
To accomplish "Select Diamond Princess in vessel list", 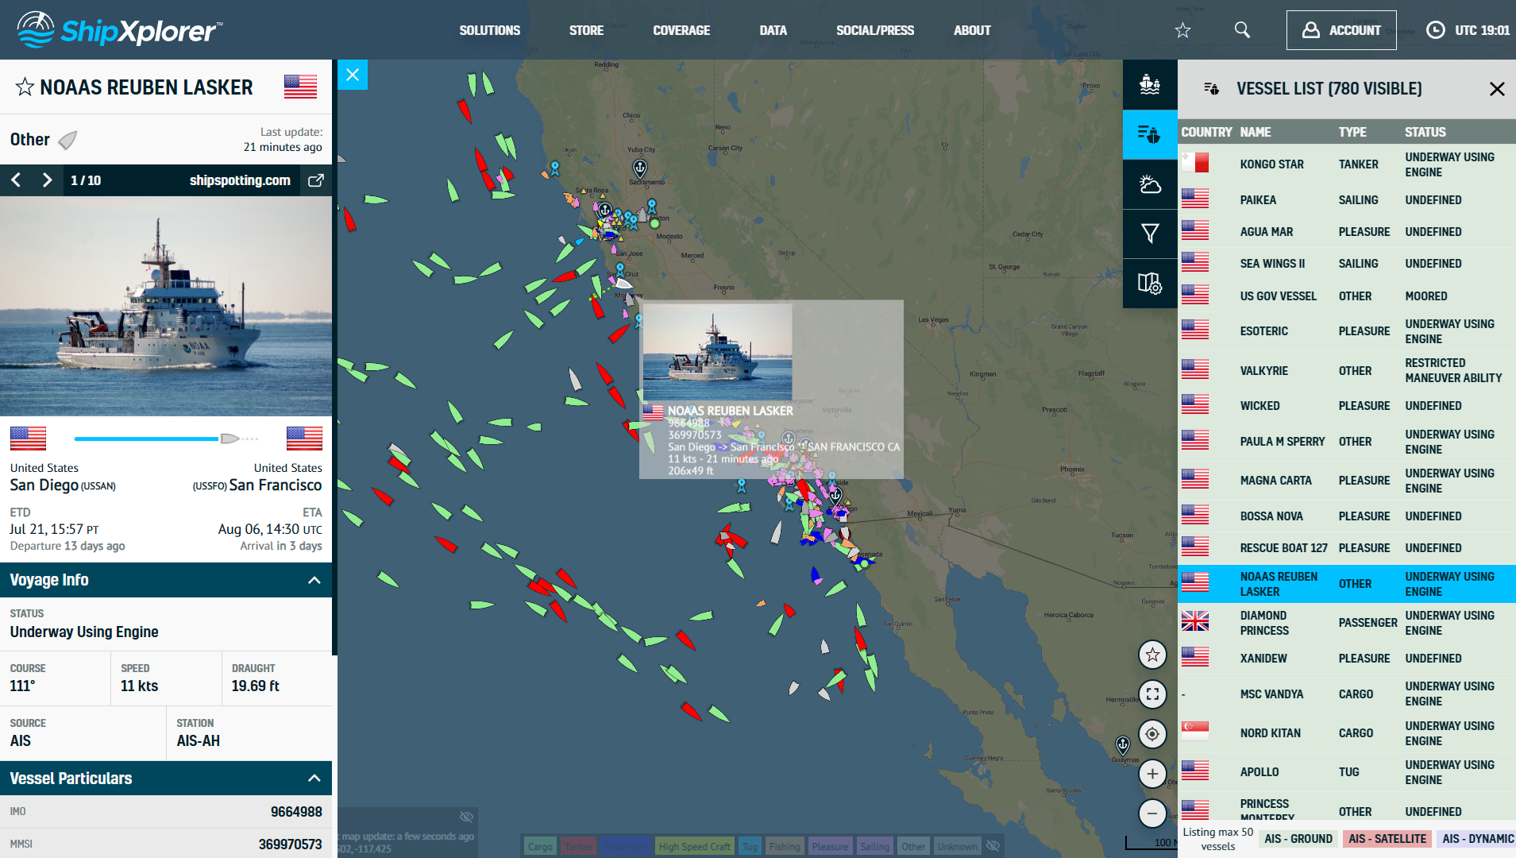I will pyautogui.click(x=1264, y=623).
